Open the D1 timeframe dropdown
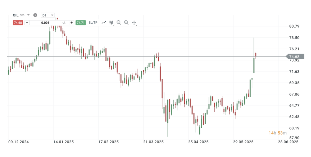The height and width of the screenshot is (157, 311). tap(48, 15)
